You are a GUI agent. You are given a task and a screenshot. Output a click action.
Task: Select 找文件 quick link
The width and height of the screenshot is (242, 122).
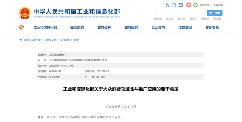pyautogui.click(x=169, y=19)
